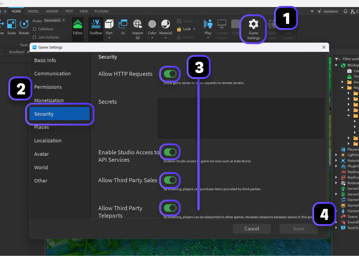This screenshot has height=256, width=359.
Task: Close the Game Settings dialog
Action: point(324,47)
